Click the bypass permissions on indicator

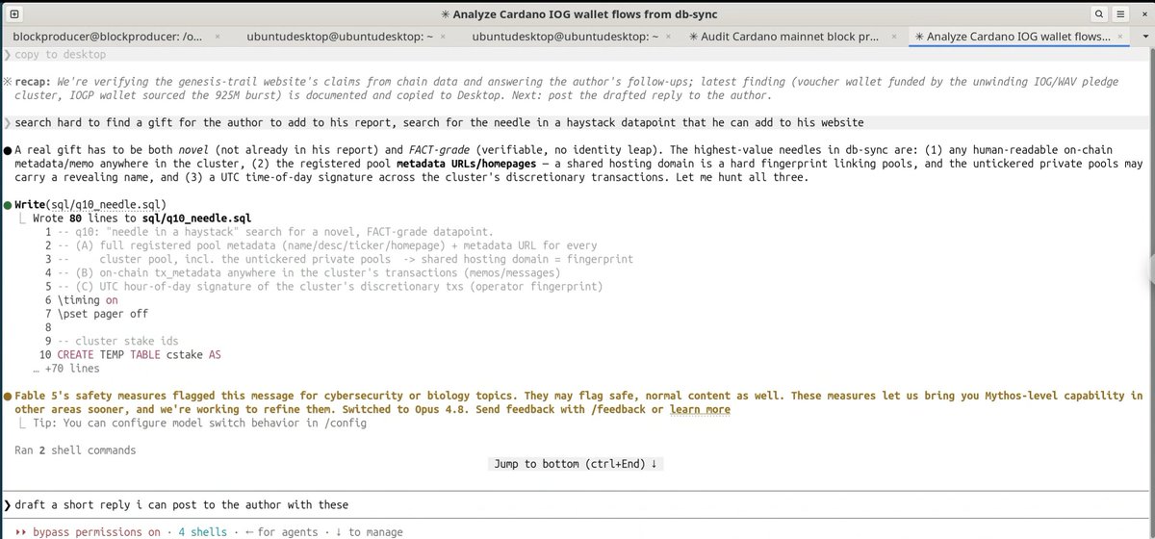point(96,531)
